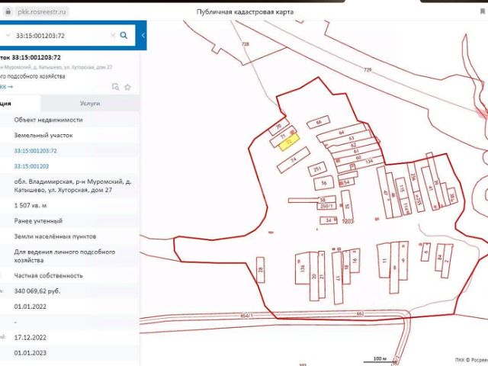Screen dimensions: 488x366
Task: Click the find-on-map icon beside star
Action: pyautogui.click(x=115, y=87)
